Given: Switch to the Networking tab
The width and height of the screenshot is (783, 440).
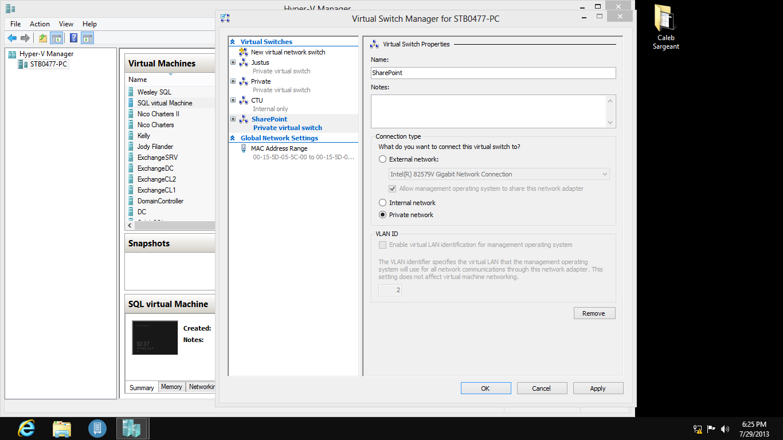Looking at the screenshot, I should tap(201, 387).
